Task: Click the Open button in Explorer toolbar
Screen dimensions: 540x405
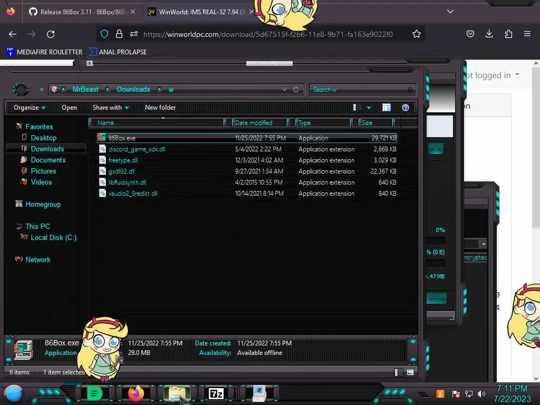Action: click(x=69, y=108)
